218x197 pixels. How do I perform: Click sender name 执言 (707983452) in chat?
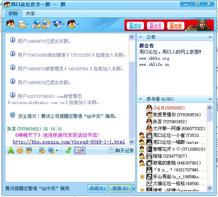pos(24,129)
